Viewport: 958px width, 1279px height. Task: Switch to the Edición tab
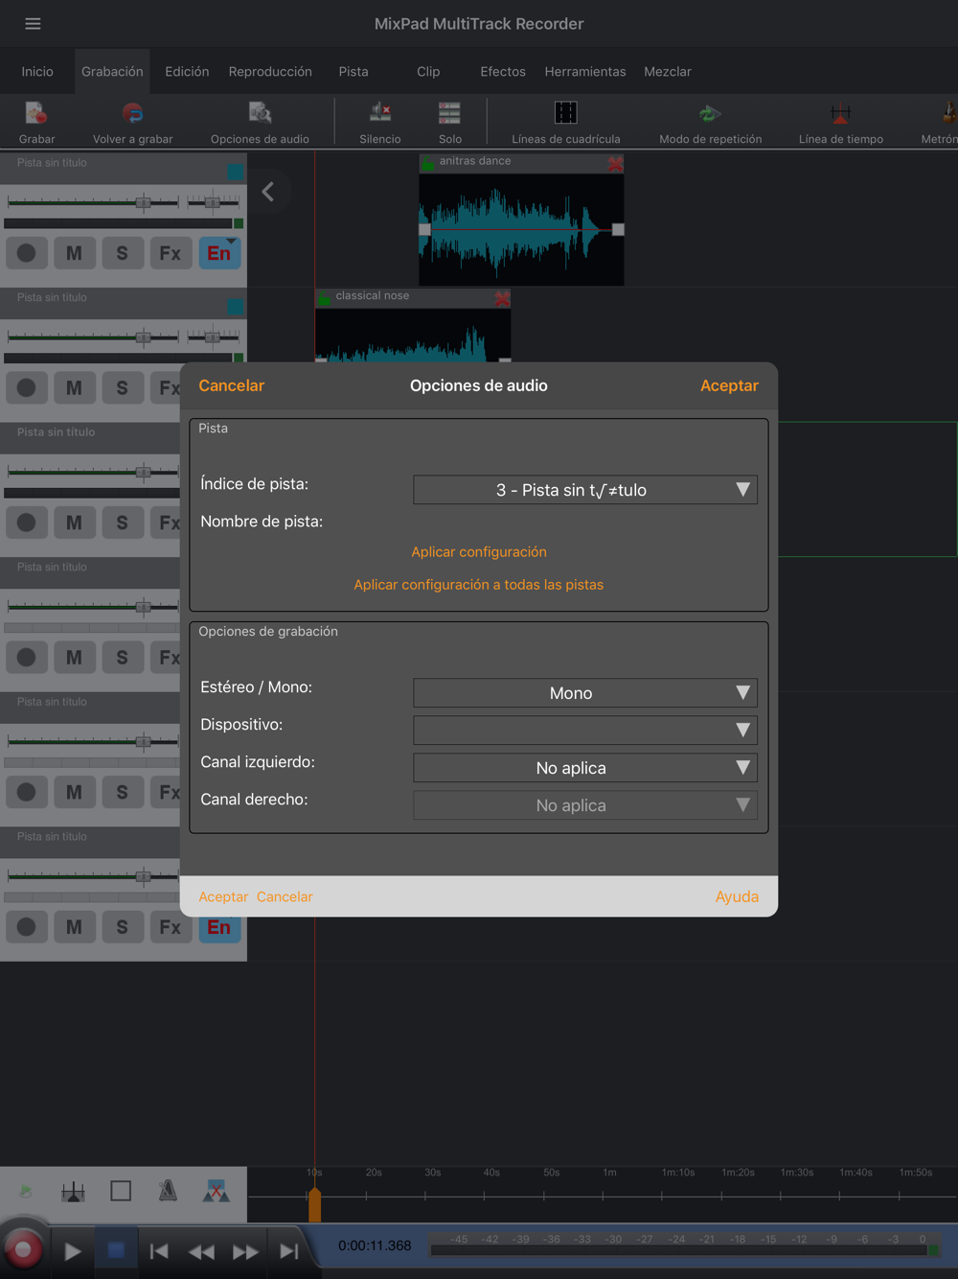pos(187,72)
